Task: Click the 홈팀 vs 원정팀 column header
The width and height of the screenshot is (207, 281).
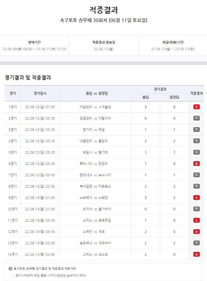Action: click(95, 93)
